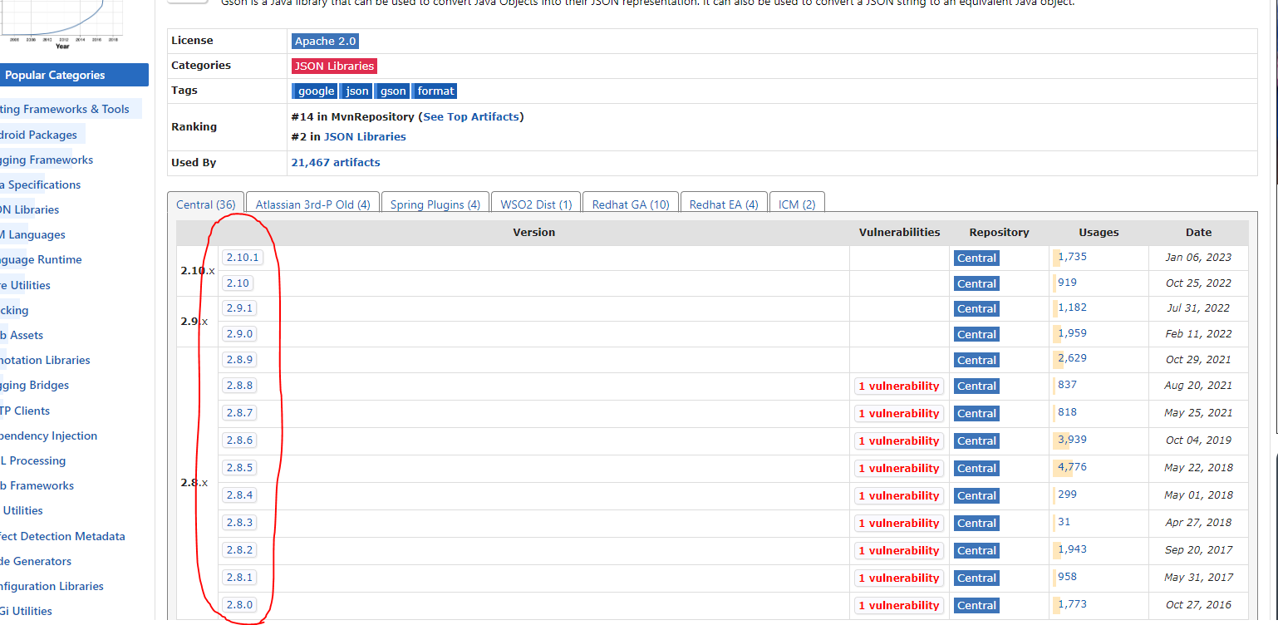
Task: Open version 2.8.5
Action: [x=239, y=468]
